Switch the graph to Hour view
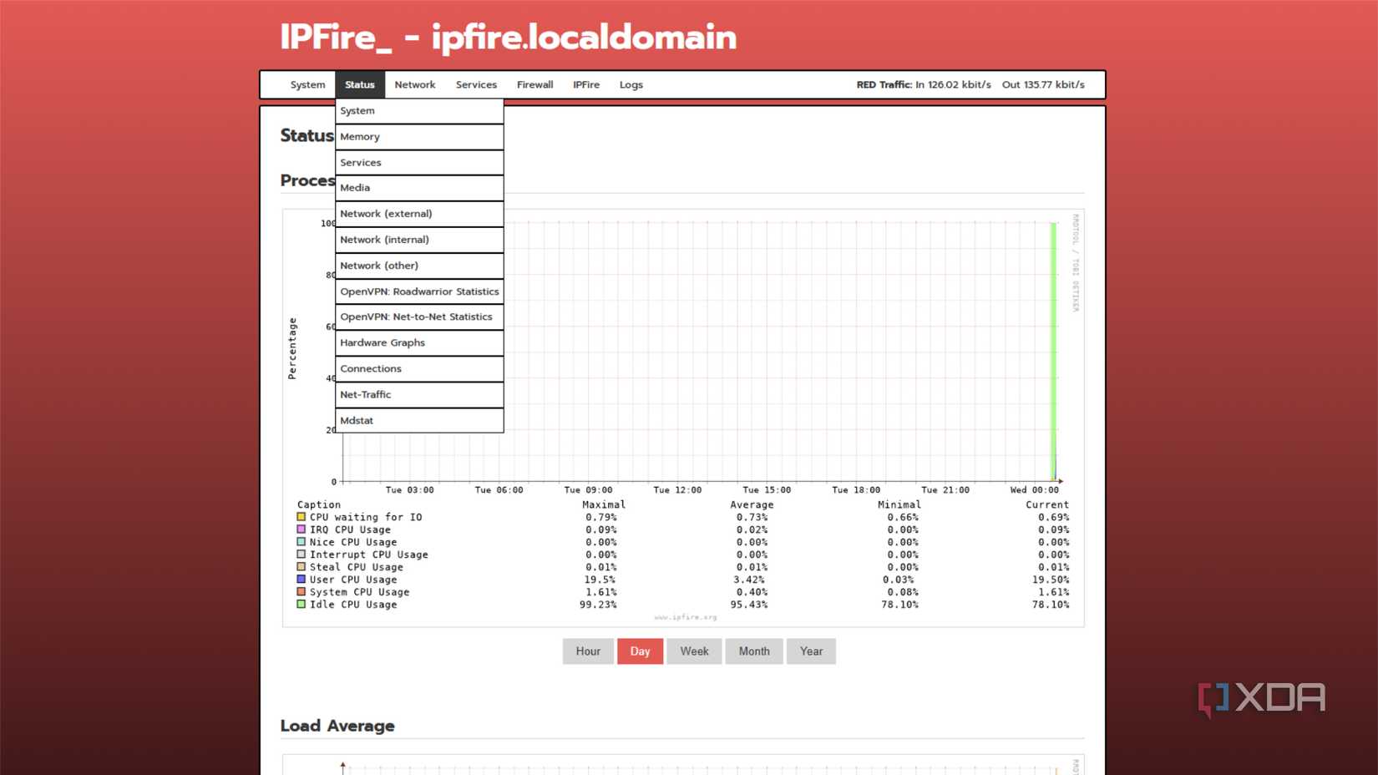Viewport: 1378px width, 775px height. (588, 651)
